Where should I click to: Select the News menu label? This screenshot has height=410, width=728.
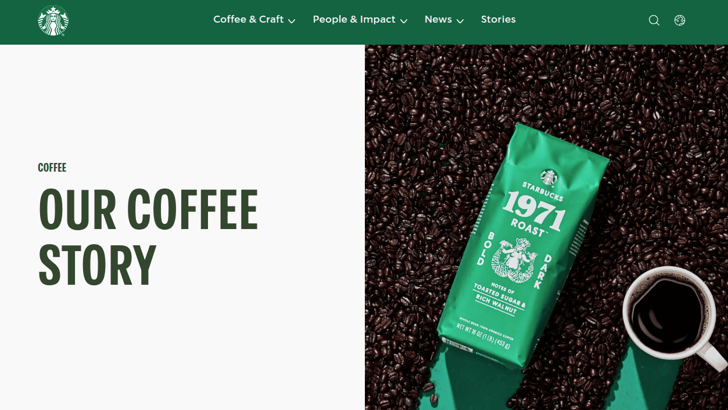coord(438,19)
